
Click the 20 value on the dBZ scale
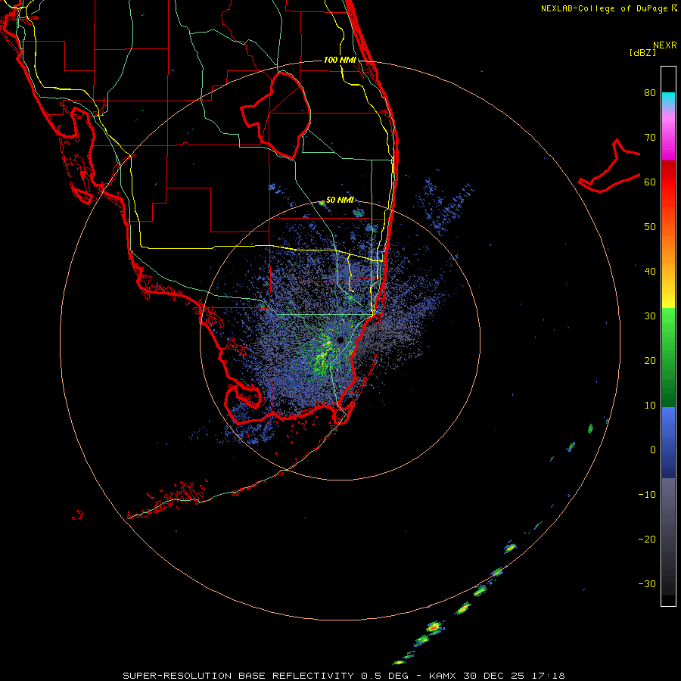pos(650,361)
